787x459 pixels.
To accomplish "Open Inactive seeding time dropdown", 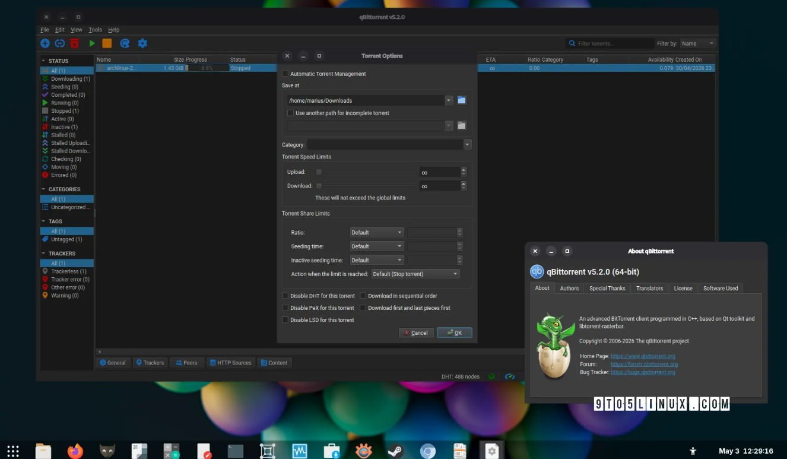I will pos(377,260).
